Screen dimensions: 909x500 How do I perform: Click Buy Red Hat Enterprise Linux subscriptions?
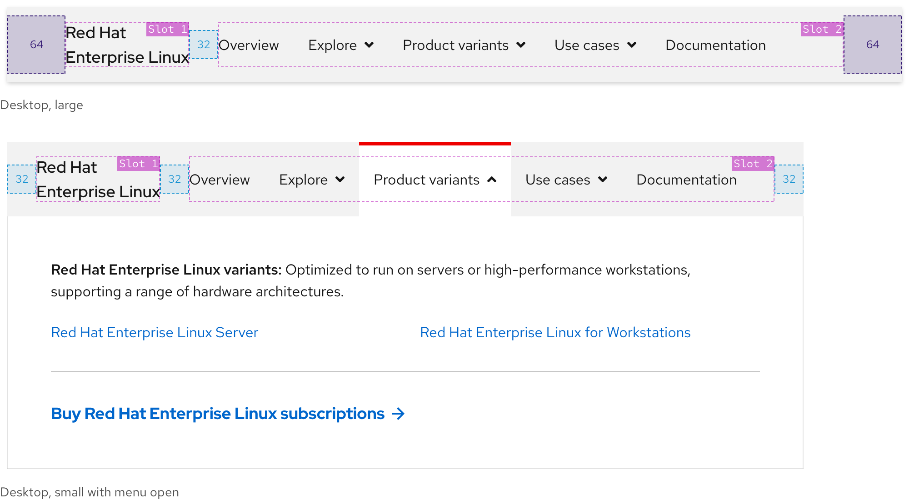point(218,414)
